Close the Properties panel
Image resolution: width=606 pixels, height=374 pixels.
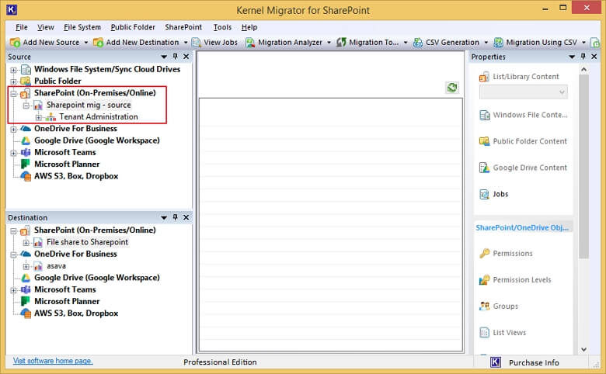594,57
